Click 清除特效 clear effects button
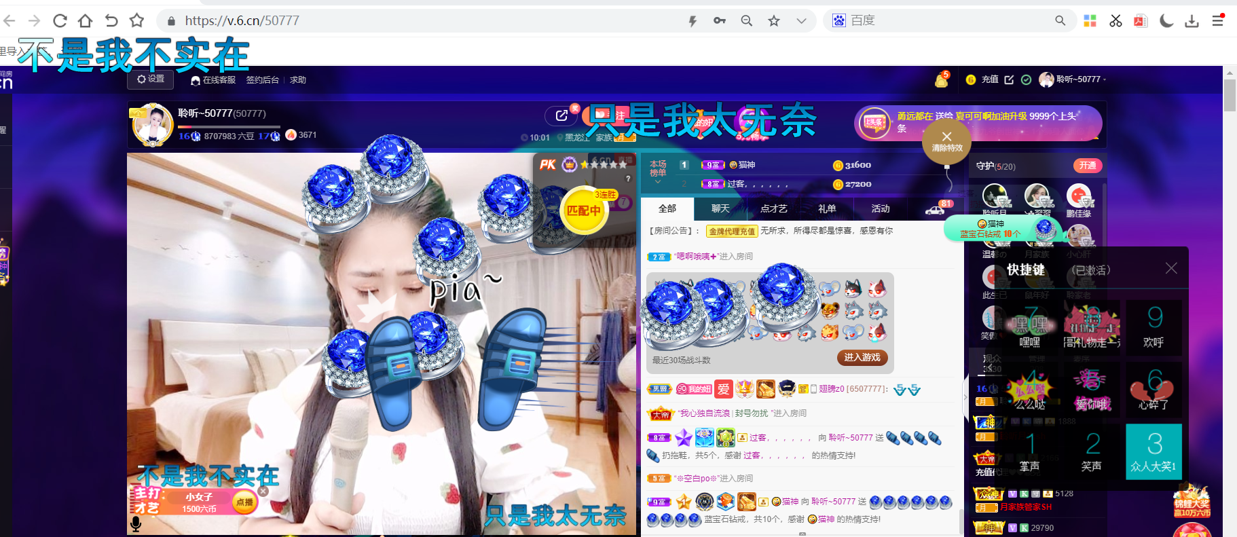Image resolution: width=1237 pixels, height=537 pixels. click(x=946, y=142)
